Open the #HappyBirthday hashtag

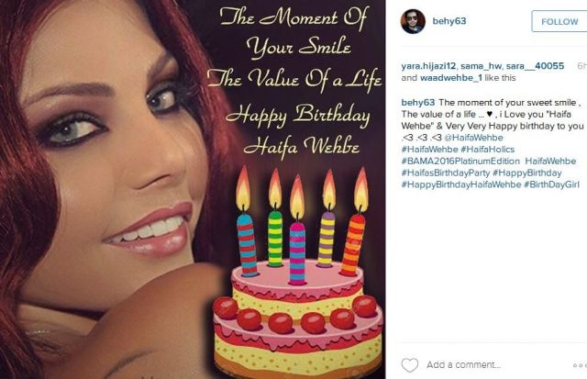pos(527,173)
